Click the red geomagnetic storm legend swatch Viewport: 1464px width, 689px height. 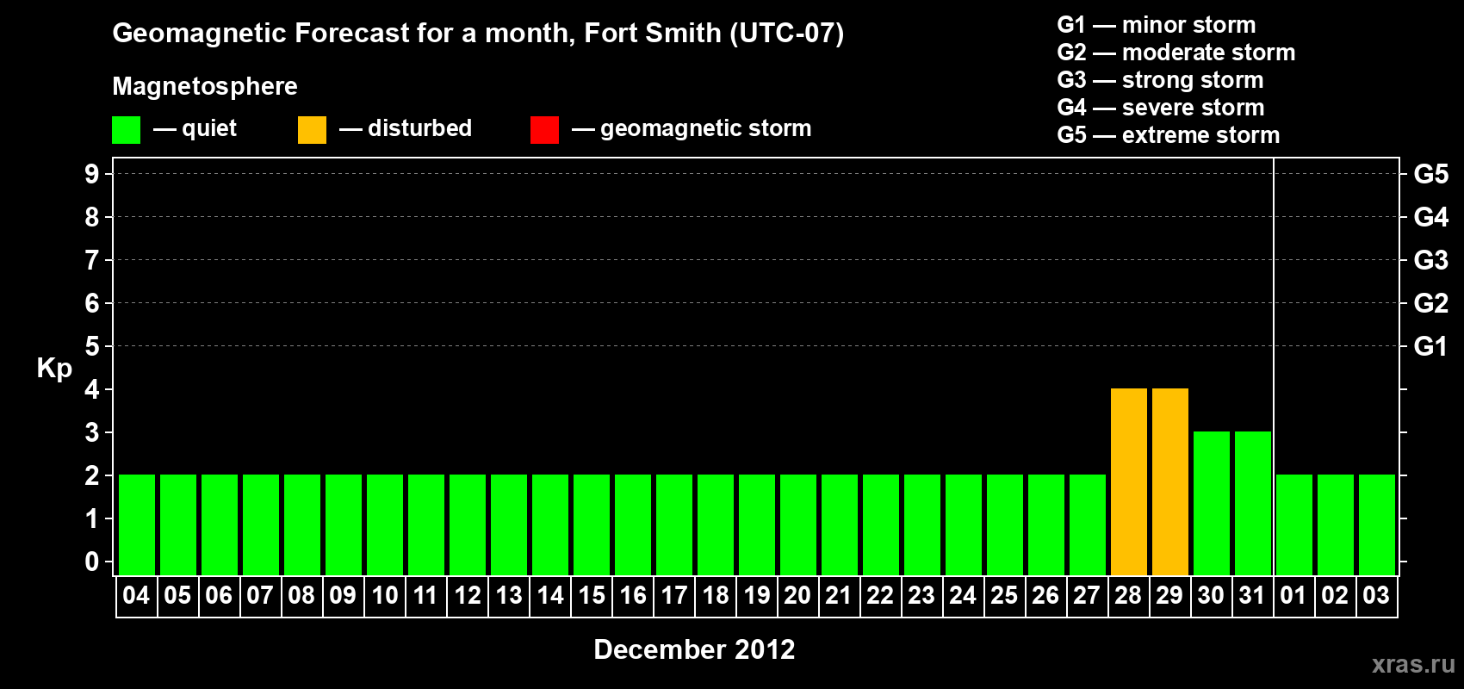544,130
